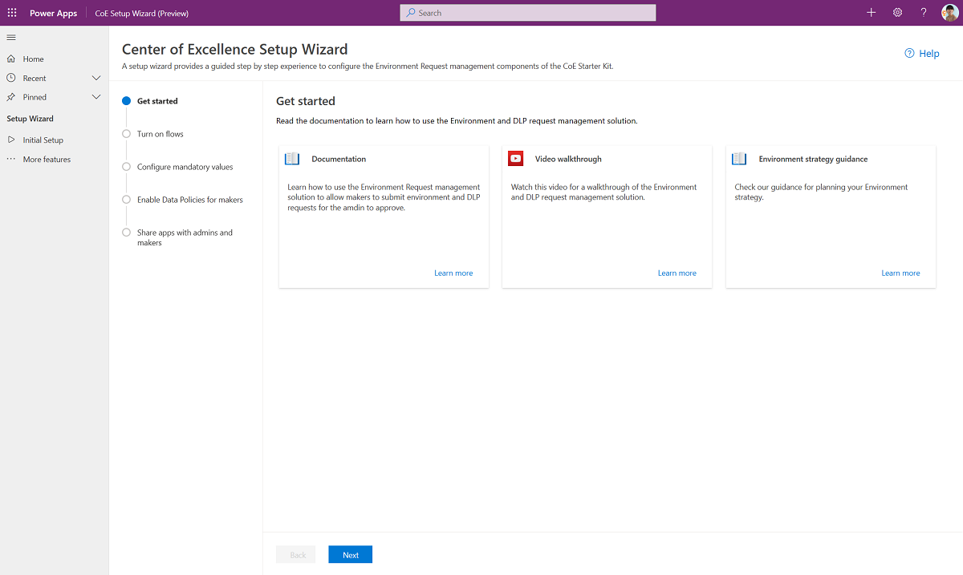Viewport: 963px width, 575px height.
Task: Click the search magnifier icon
Action: tap(411, 13)
